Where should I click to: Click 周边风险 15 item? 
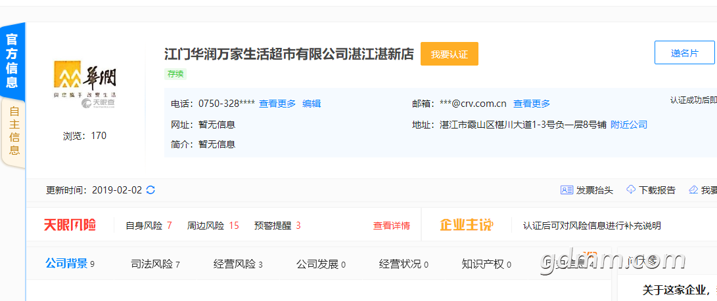pyautogui.click(x=213, y=226)
